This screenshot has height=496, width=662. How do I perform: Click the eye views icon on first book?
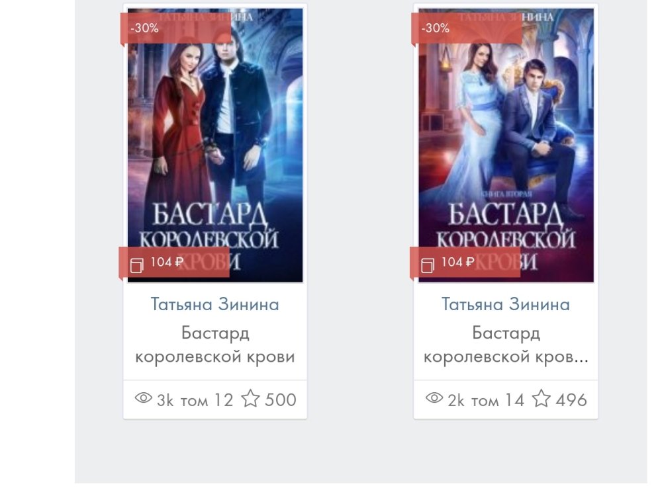point(143,397)
